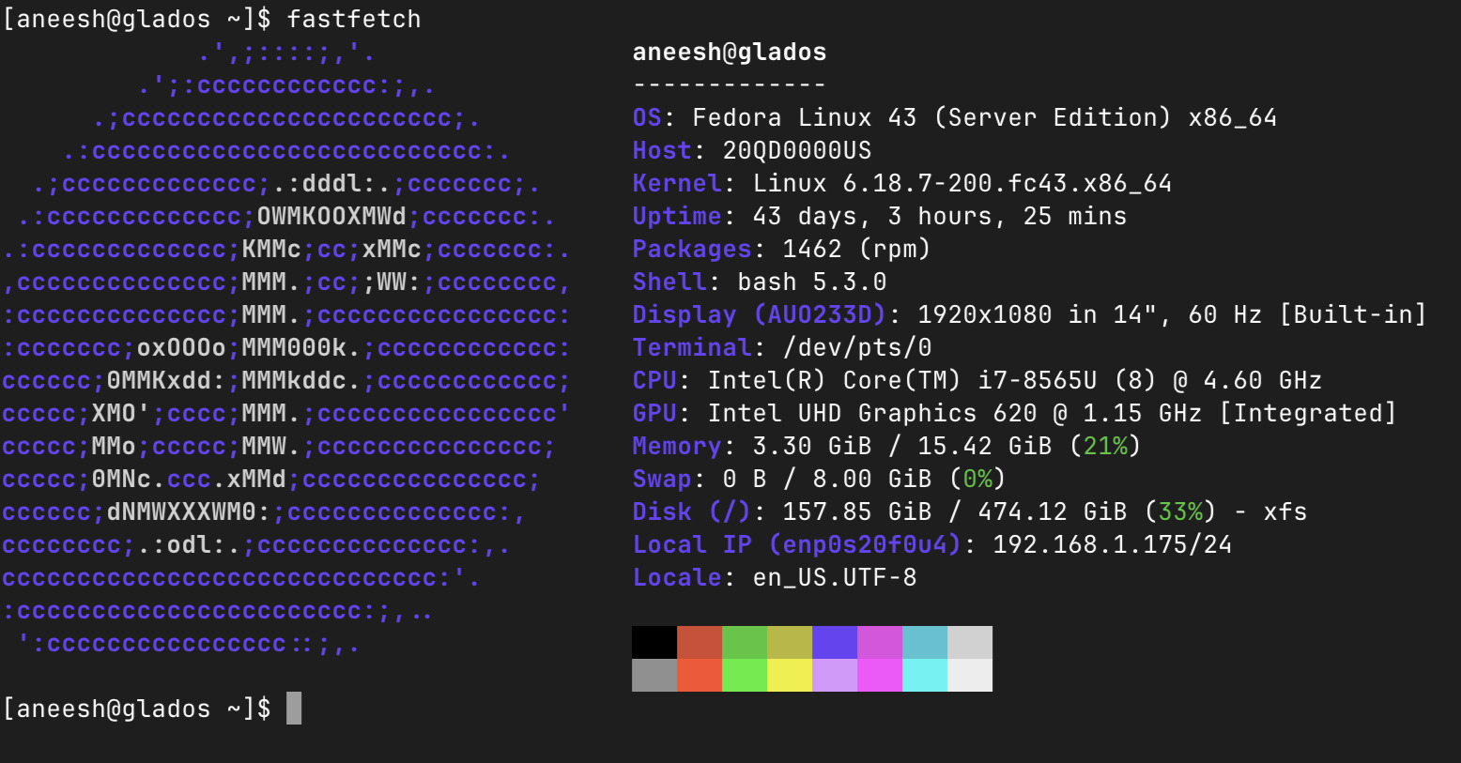Viewport: 1461px width, 763px height.
Task: Click the Local IP address 192.168.1.175/24
Action: (1112, 545)
